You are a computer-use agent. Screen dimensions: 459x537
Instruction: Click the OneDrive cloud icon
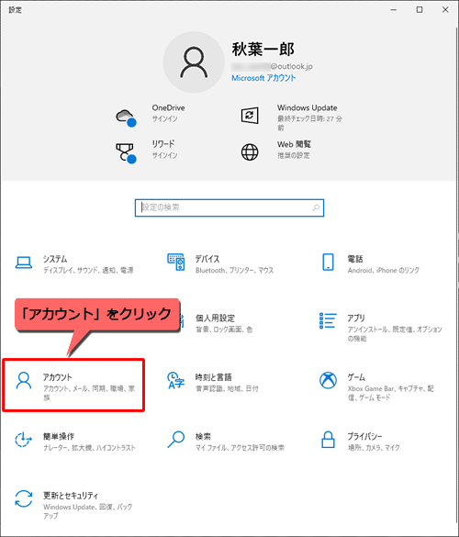point(126,117)
